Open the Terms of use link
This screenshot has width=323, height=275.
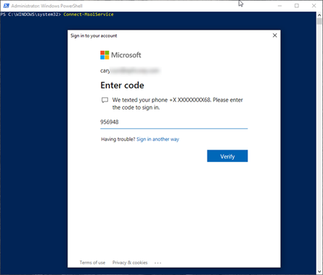click(92, 263)
